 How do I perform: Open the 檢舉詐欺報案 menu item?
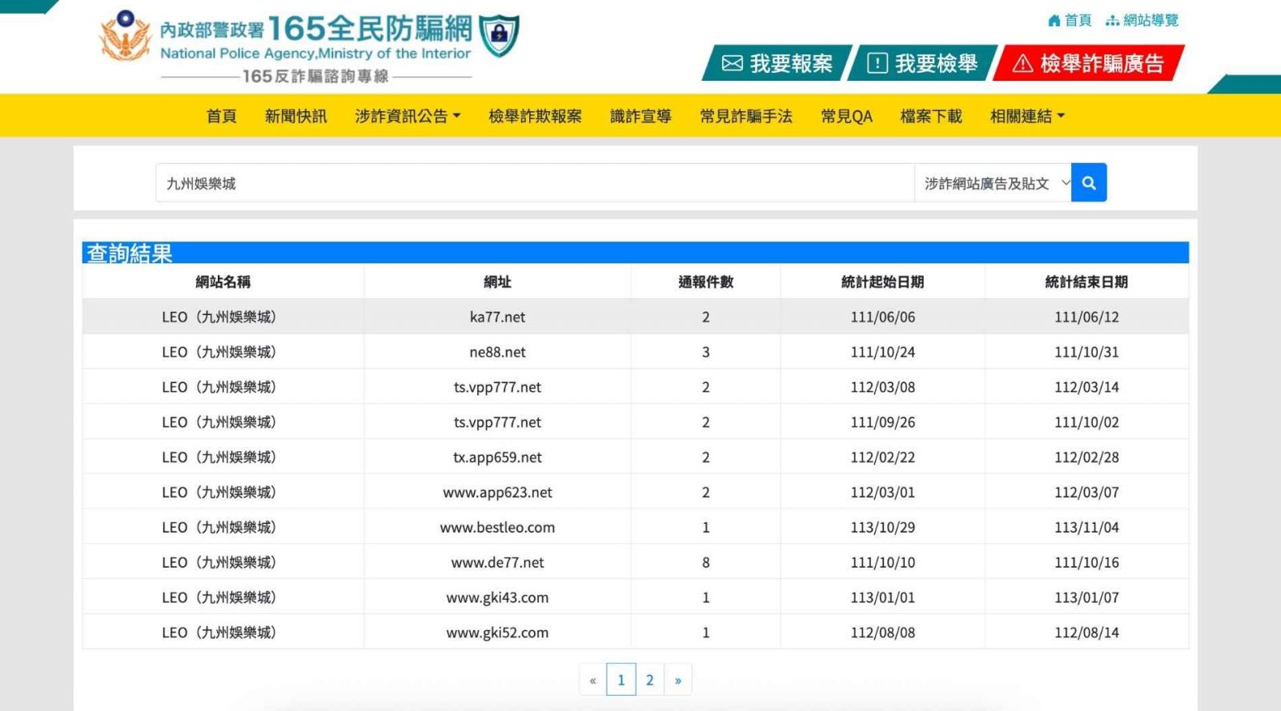point(535,116)
